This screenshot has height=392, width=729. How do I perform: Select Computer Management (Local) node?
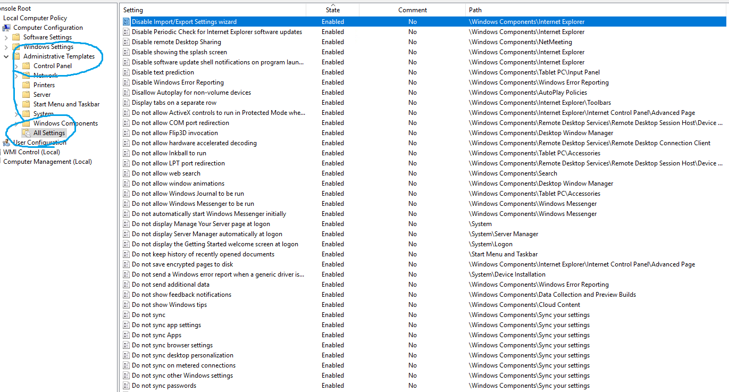47,162
